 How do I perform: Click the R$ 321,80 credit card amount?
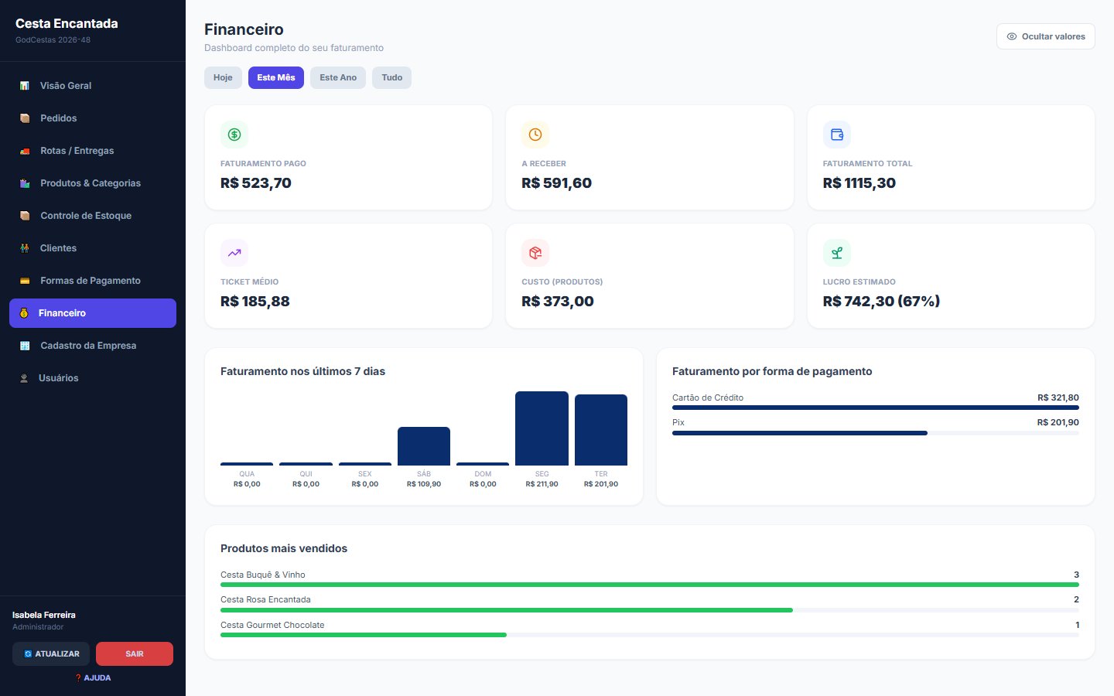pyautogui.click(x=1058, y=397)
